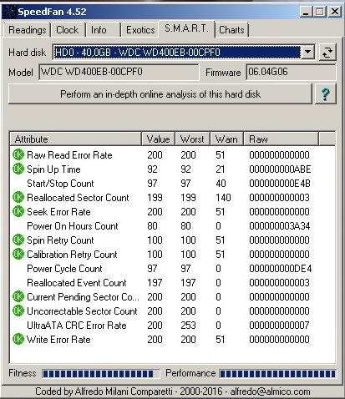Click OK icon beside Spin Up Time

click(x=18, y=169)
